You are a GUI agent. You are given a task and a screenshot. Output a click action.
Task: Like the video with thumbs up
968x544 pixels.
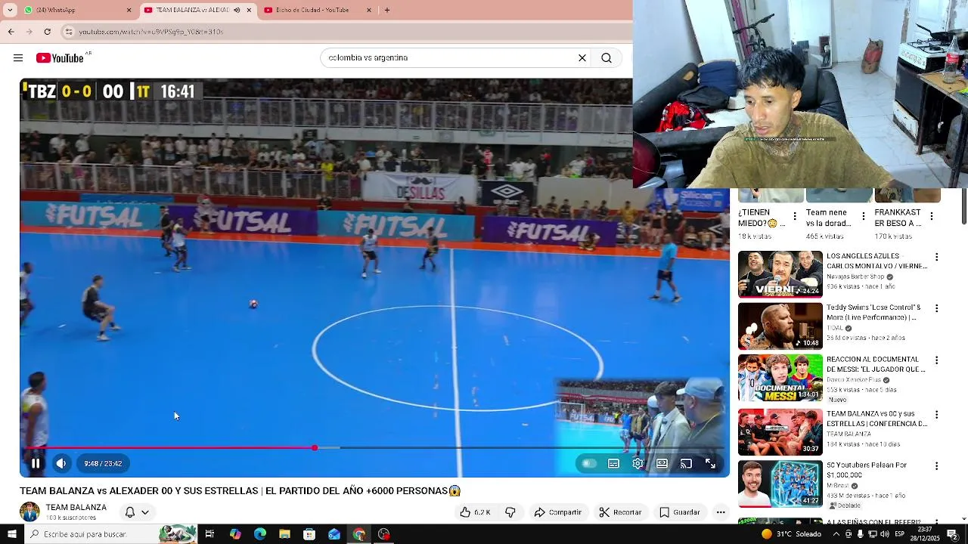475,512
